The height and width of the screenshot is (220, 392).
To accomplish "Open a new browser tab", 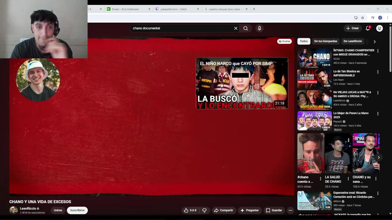I will [254, 9].
